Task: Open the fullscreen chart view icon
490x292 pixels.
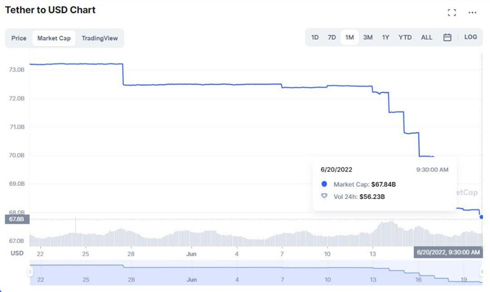Action: (451, 12)
